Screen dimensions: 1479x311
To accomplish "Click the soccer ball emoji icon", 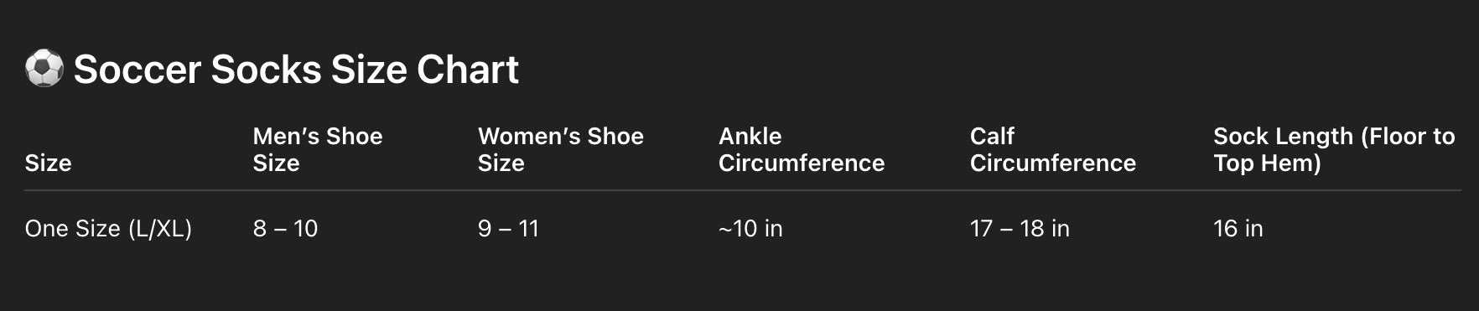I will click(44, 69).
